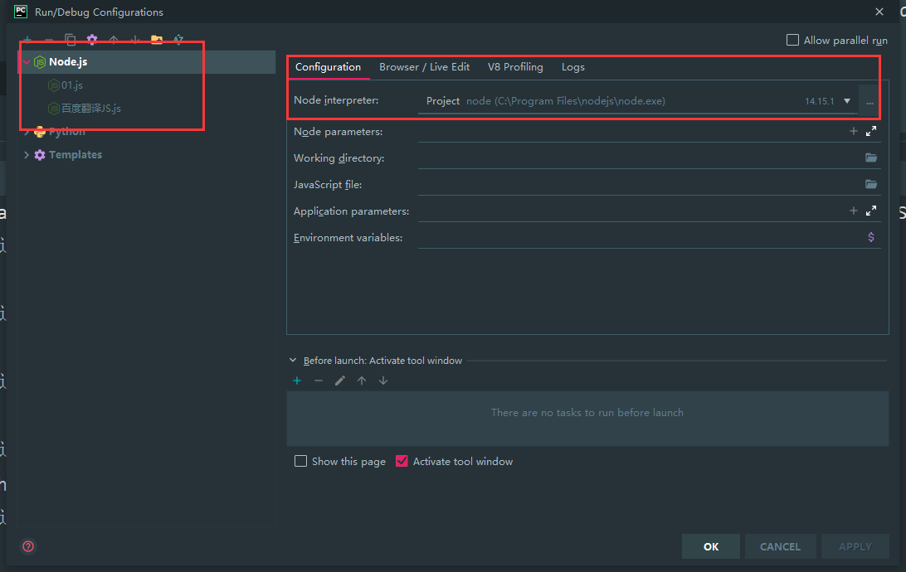Browse for the JavaScript file
The width and height of the screenshot is (906, 572).
871,184
